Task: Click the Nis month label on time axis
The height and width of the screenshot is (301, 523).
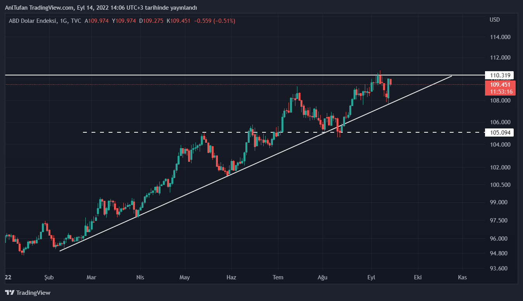Action: pyautogui.click(x=140, y=277)
